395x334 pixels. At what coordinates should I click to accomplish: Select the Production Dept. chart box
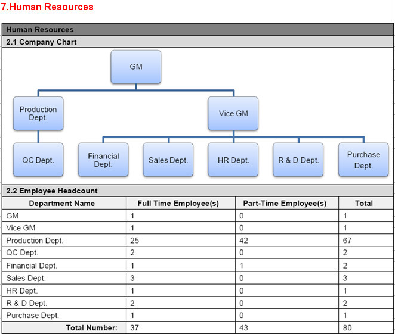tap(38, 113)
